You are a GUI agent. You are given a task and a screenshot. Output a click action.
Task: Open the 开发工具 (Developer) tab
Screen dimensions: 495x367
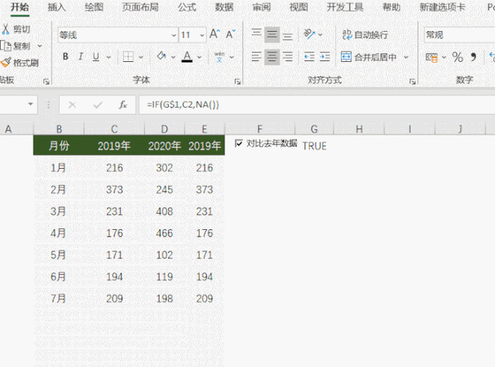345,7
